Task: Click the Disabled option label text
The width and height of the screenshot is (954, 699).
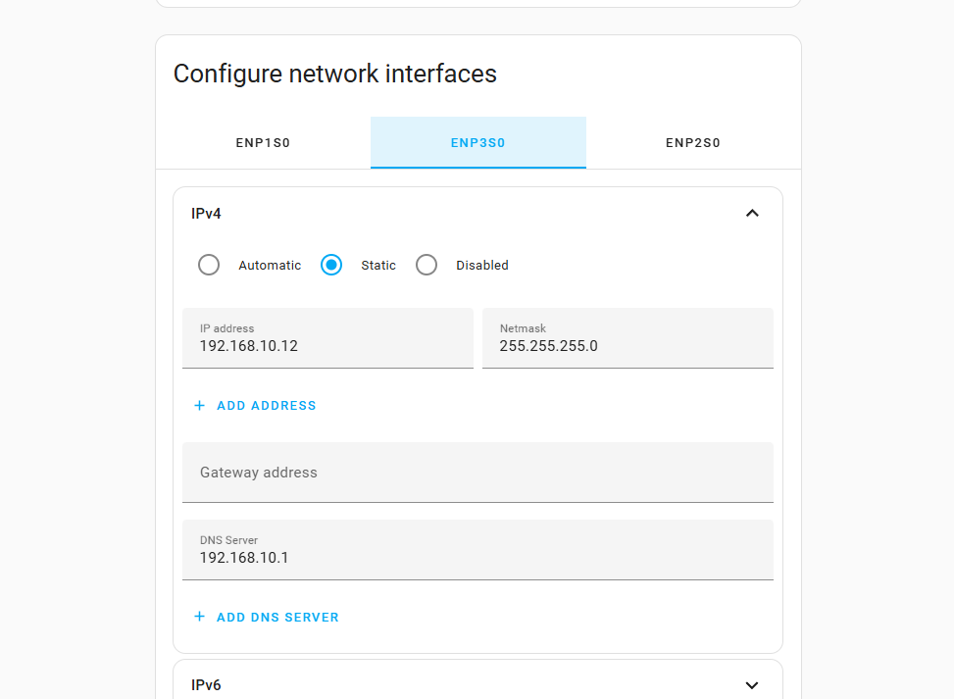Action: 482,266
